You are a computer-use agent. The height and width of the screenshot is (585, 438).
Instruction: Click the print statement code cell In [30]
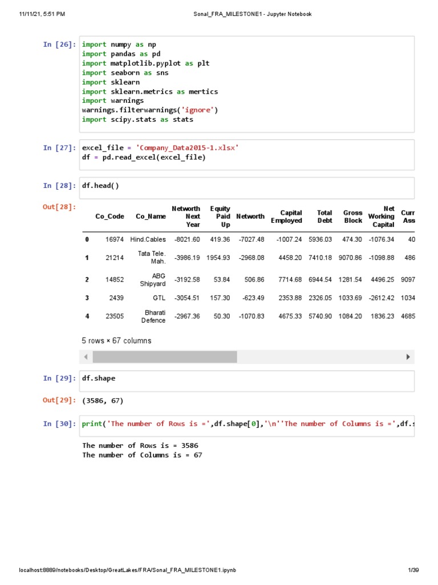246,426
